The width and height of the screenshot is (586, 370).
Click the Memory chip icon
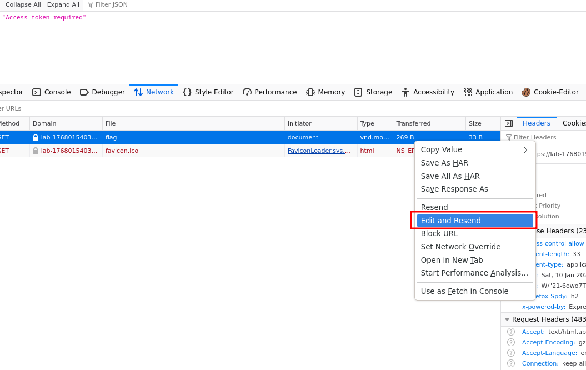point(310,92)
